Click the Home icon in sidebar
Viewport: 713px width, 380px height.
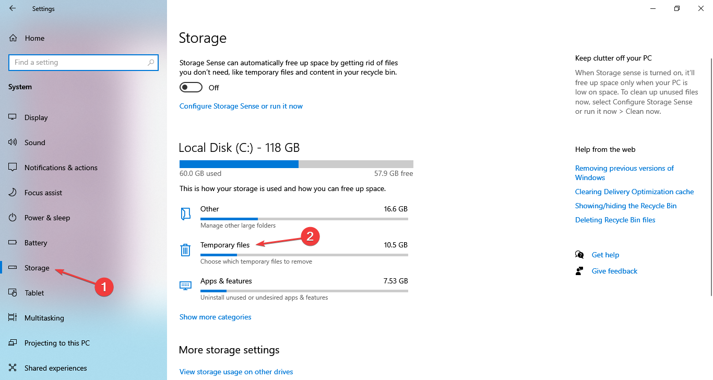(14, 38)
